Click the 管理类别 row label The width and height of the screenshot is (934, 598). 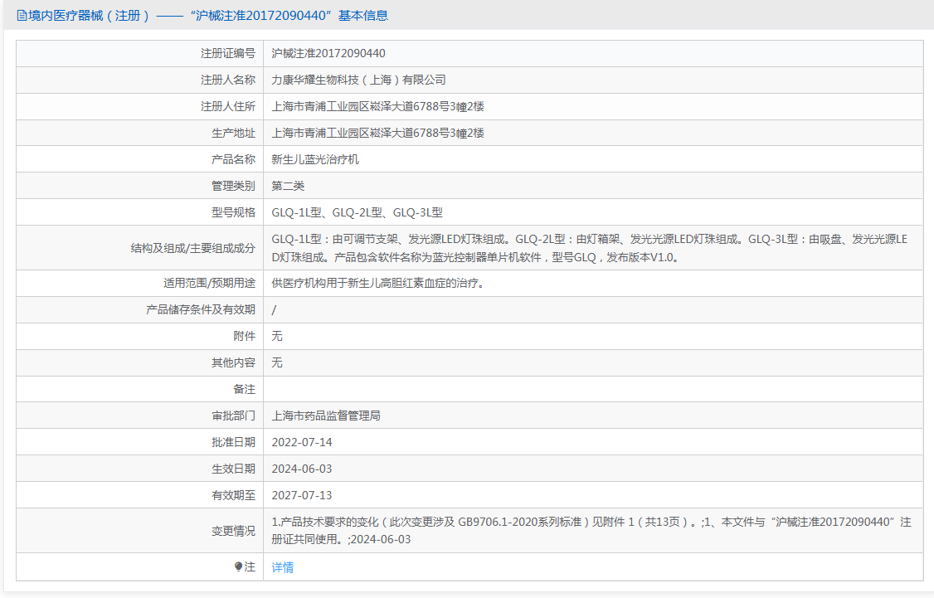pos(234,186)
